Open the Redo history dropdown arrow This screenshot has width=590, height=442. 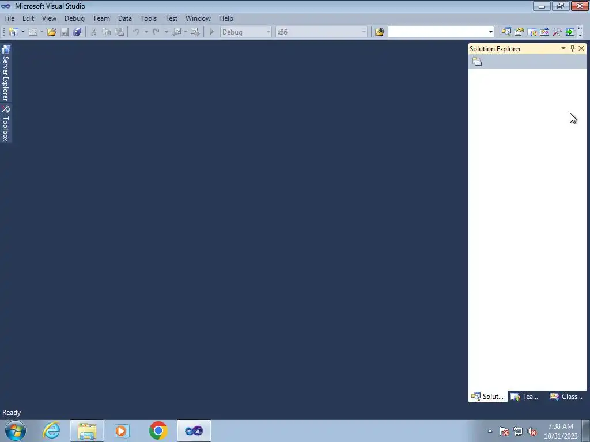pyautogui.click(x=167, y=32)
